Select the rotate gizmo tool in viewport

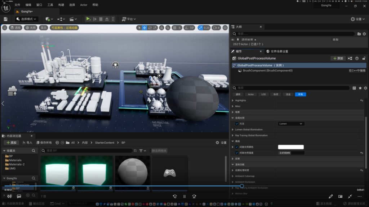pyautogui.click(x=150, y=28)
